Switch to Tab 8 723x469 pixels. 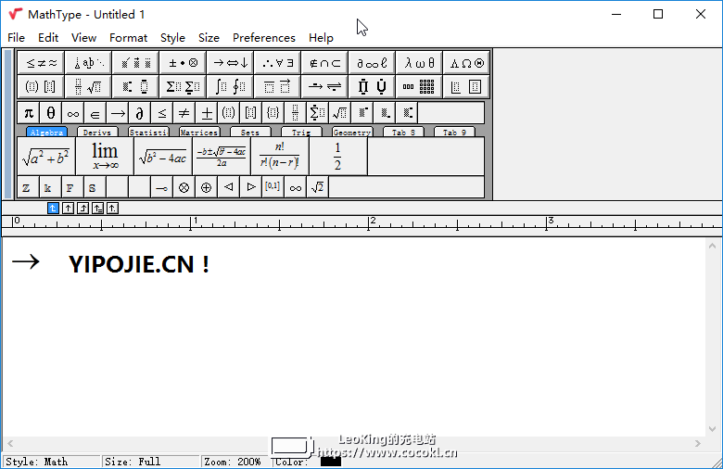[403, 133]
